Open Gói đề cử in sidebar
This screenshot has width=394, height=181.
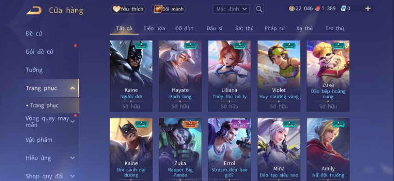[x=39, y=52]
